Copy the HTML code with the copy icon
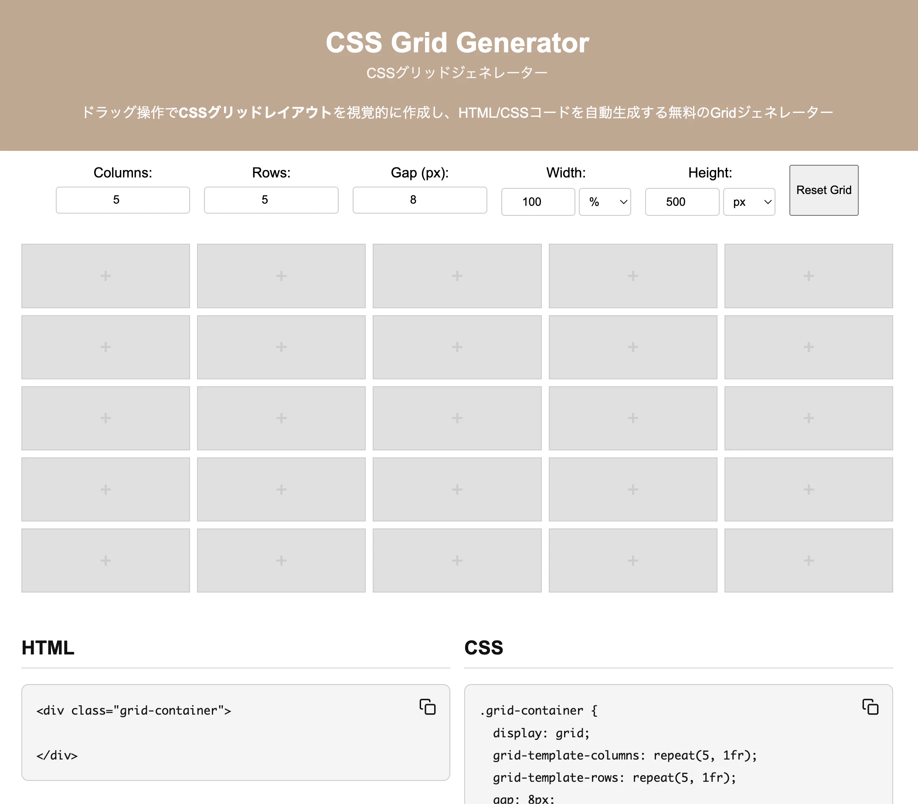This screenshot has width=918, height=804. click(427, 707)
